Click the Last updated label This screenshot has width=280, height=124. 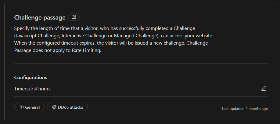[x=233, y=109]
